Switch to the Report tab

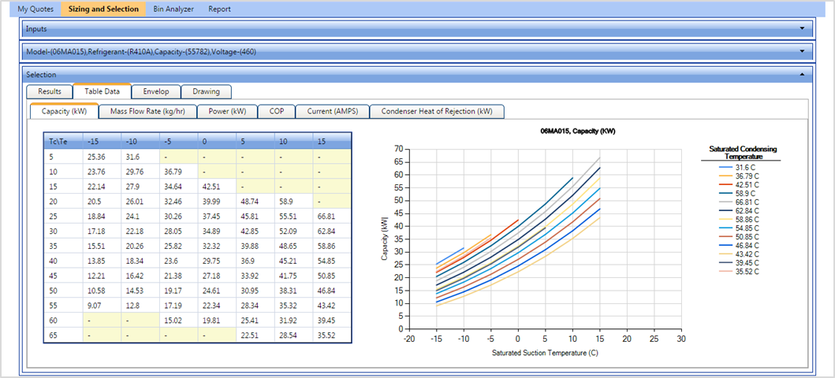219,9
